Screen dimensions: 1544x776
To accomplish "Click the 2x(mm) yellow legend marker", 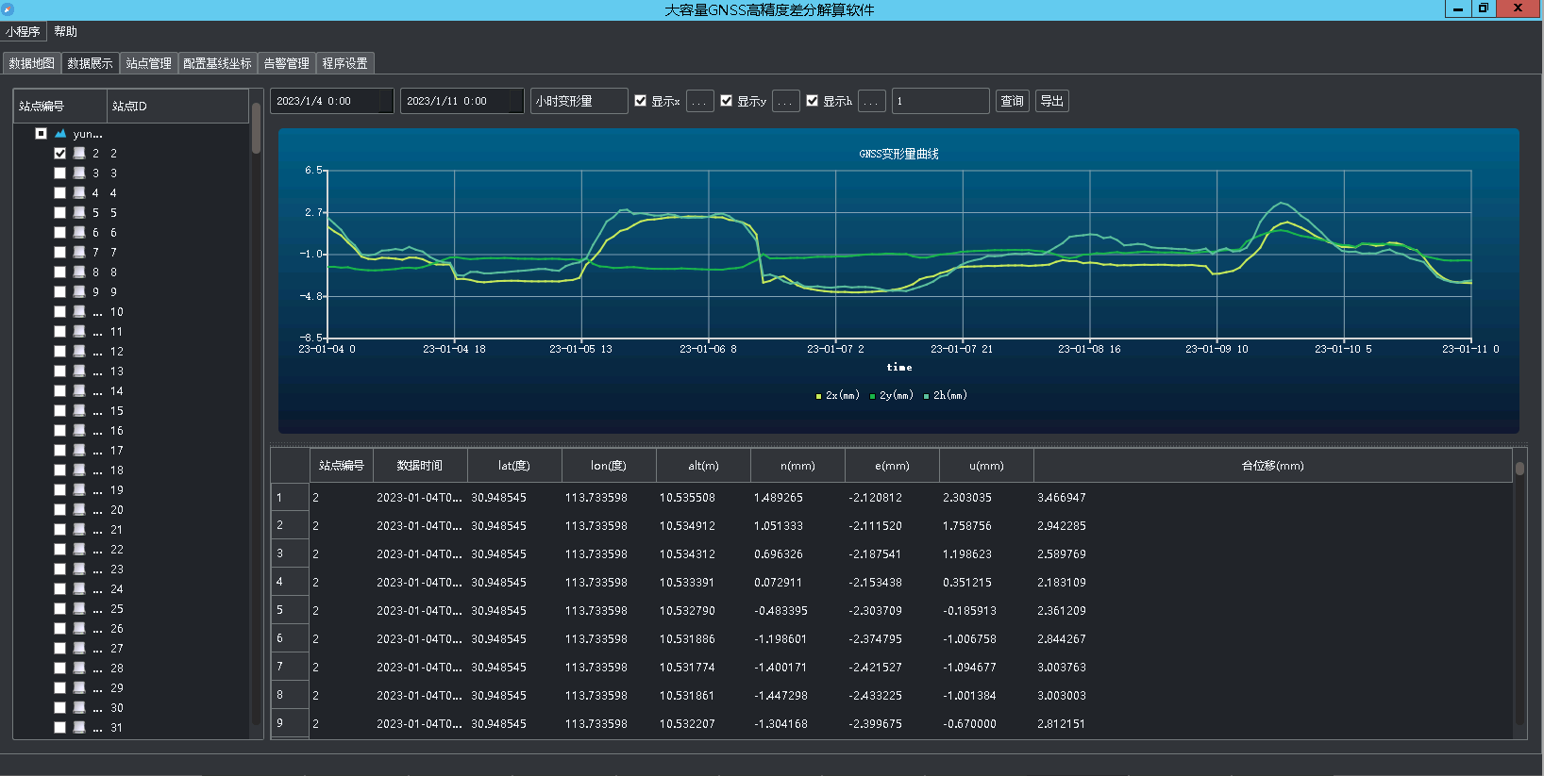I will point(818,396).
